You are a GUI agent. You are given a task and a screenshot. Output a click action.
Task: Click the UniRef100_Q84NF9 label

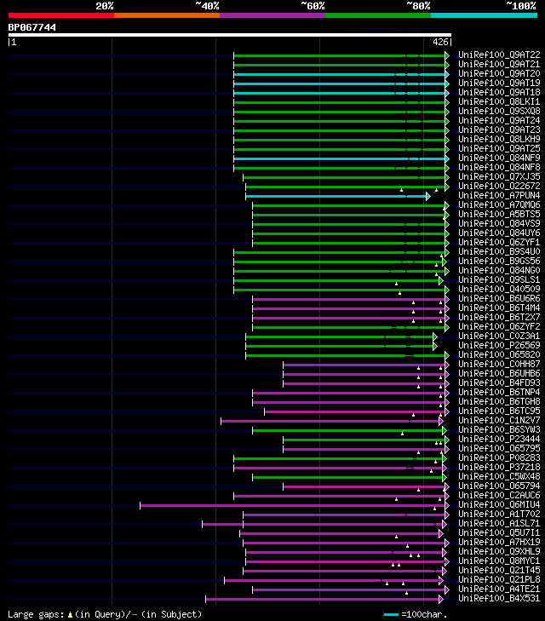point(499,158)
